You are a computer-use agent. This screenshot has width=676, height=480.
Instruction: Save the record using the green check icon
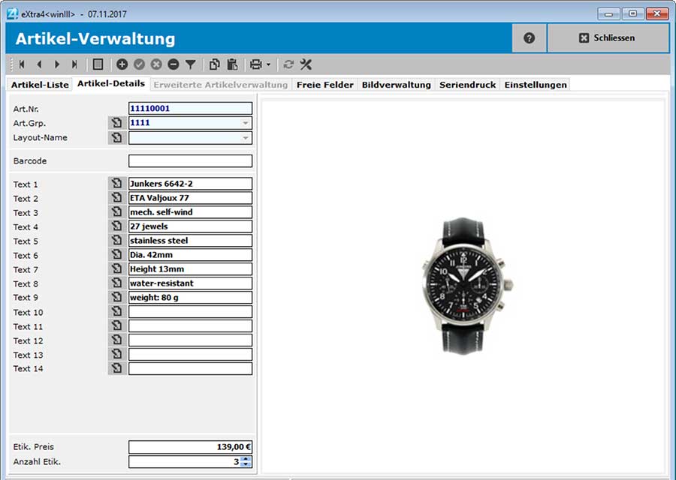(139, 64)
